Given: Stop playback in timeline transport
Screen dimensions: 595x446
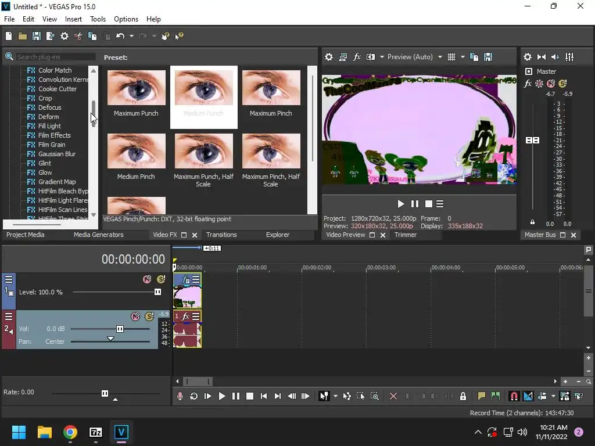Looking at the screenshot, I should click(250, 396).
